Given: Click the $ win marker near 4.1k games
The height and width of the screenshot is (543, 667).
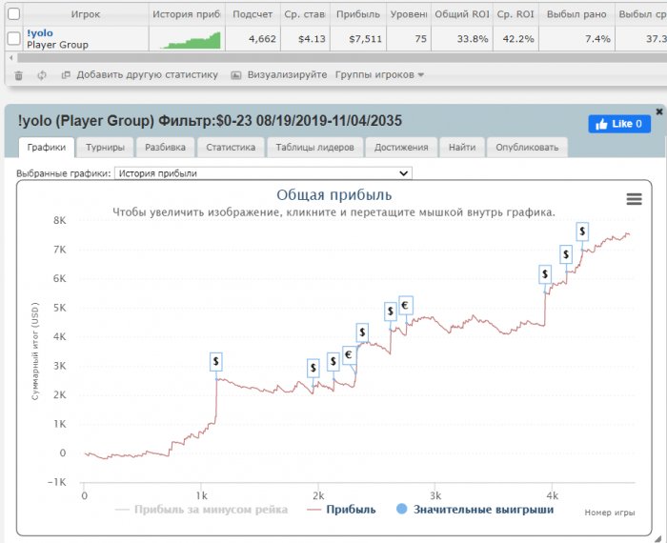Looking at the screenshot, I should point(566,254).
